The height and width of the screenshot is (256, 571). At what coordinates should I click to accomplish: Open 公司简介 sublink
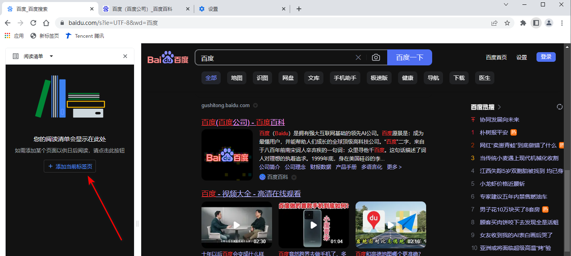click(270, 167)
